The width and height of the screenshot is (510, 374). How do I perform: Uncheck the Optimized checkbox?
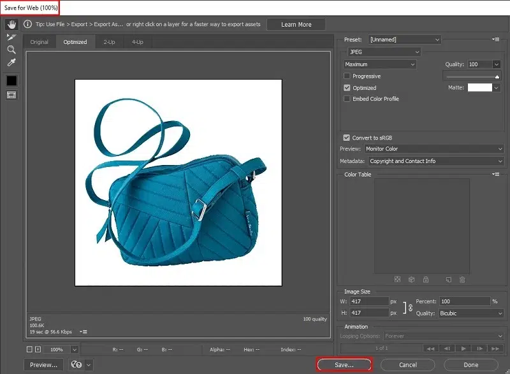point(347,88)
